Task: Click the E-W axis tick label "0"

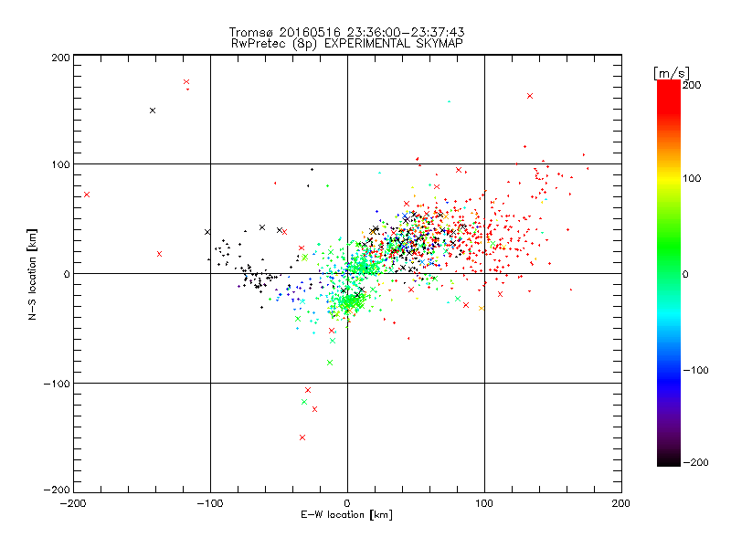Action: coord(347,503)
